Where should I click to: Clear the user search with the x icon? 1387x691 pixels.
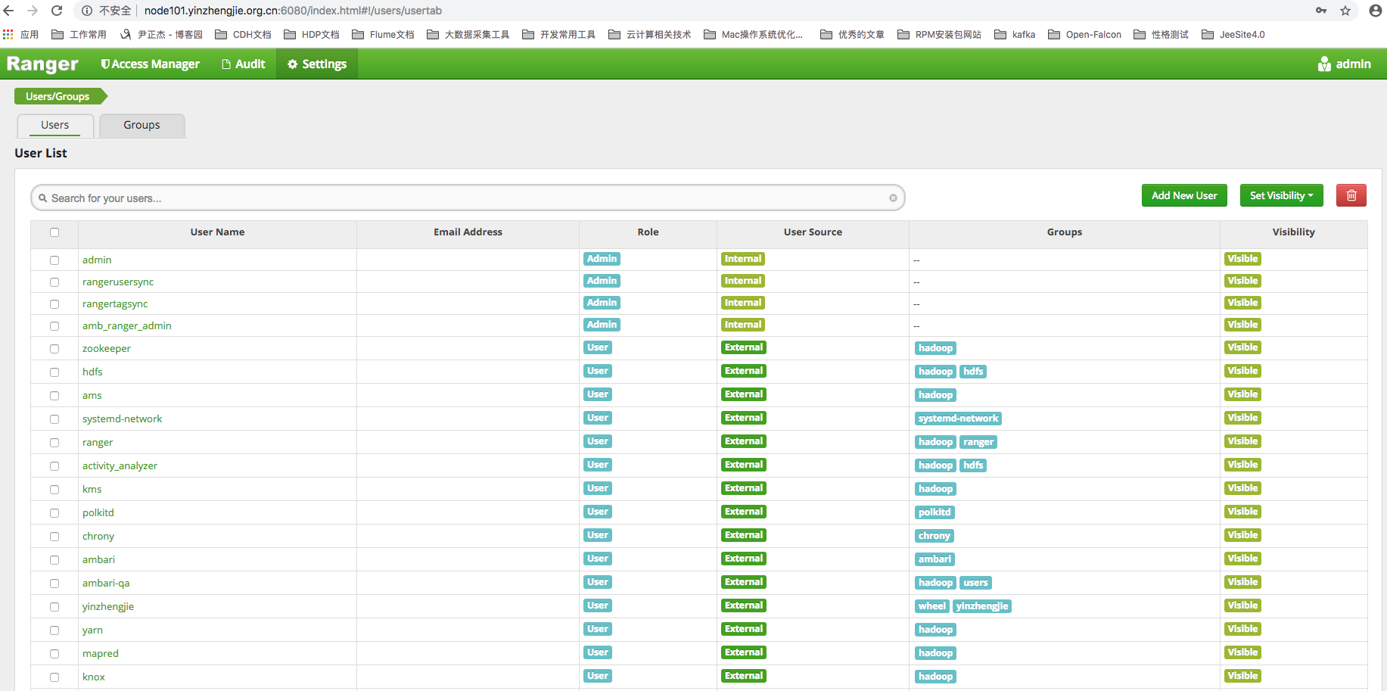click(893, 198)
